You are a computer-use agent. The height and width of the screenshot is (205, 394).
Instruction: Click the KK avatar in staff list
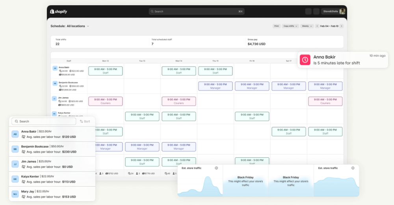[x=15, y=179]
